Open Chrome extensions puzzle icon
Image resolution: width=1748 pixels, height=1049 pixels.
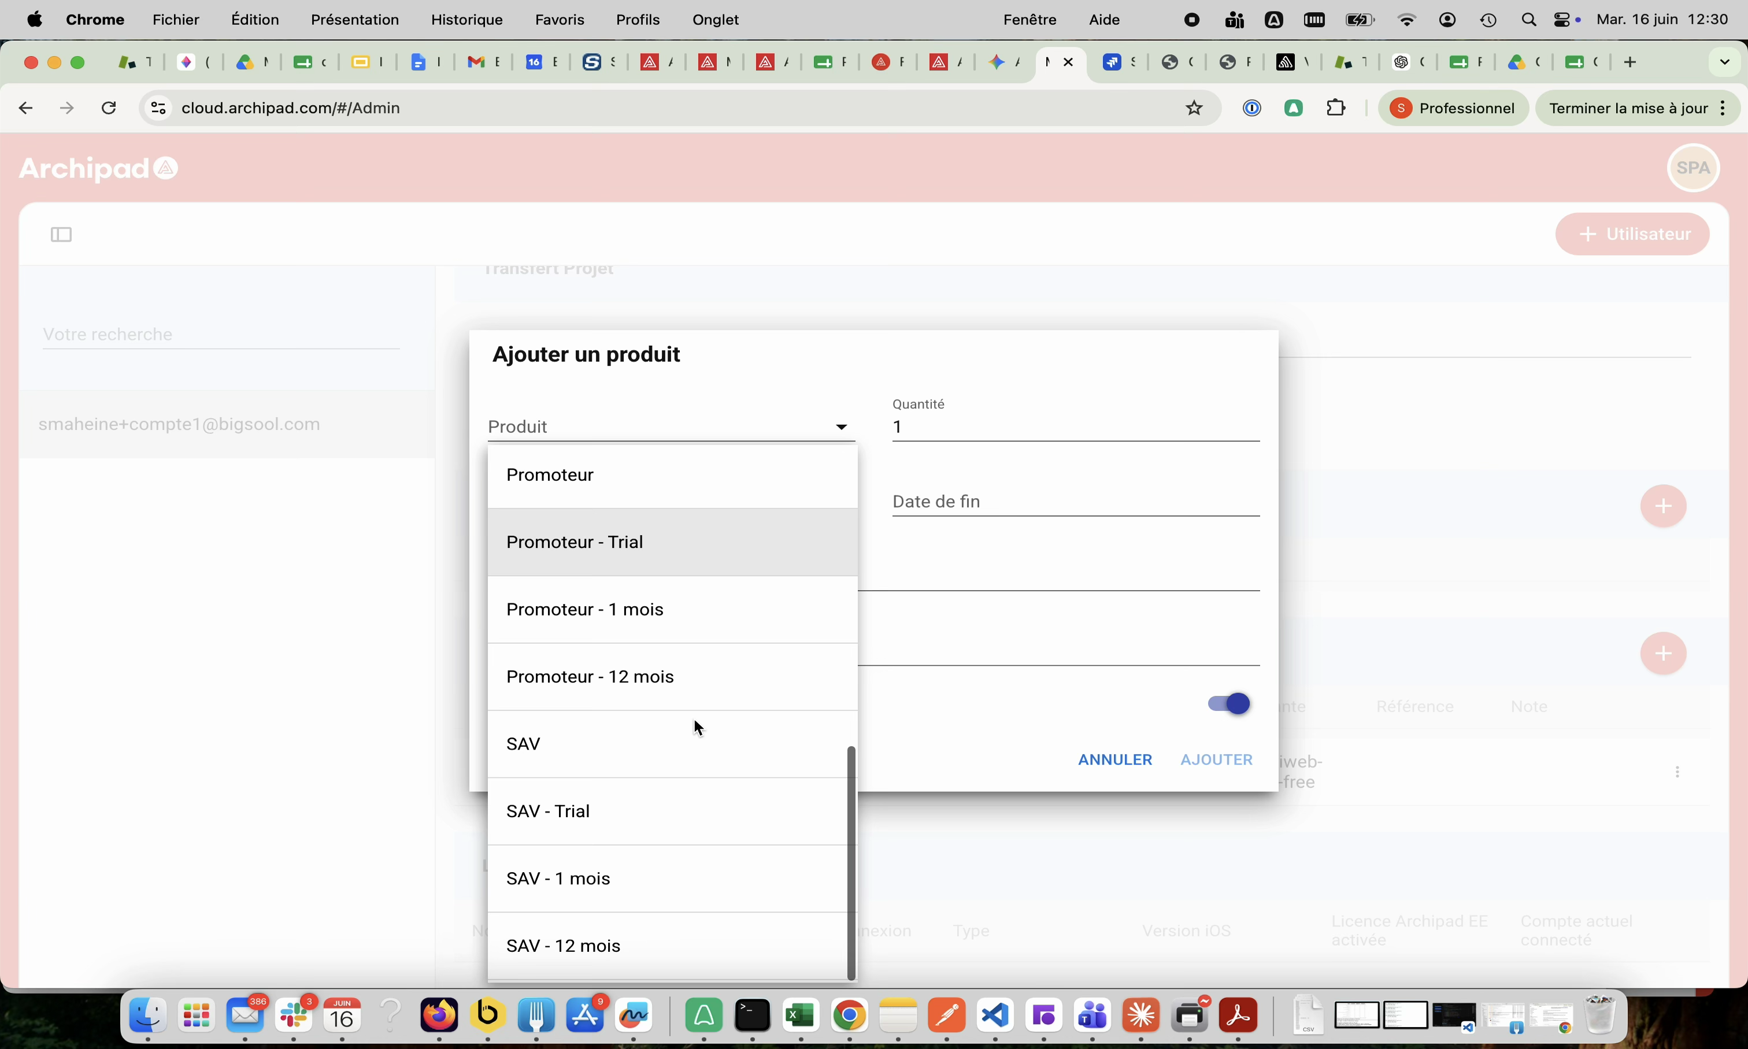(x=1336, y=108)
